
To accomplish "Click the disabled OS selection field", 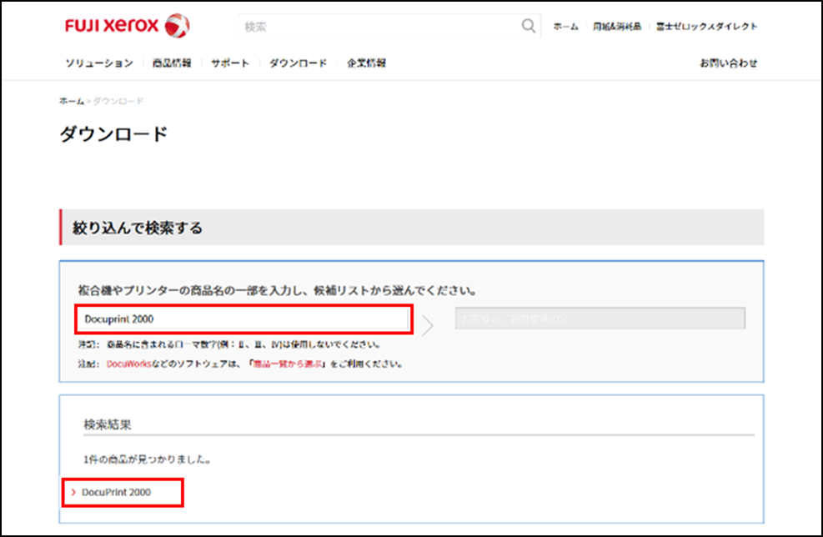I will [x=600, y=318].
